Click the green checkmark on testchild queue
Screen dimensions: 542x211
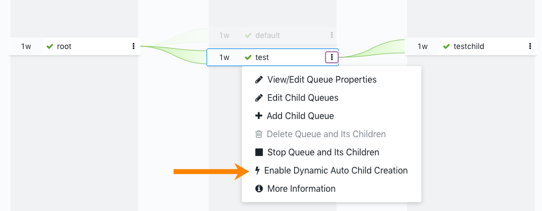tap(446, 46)
